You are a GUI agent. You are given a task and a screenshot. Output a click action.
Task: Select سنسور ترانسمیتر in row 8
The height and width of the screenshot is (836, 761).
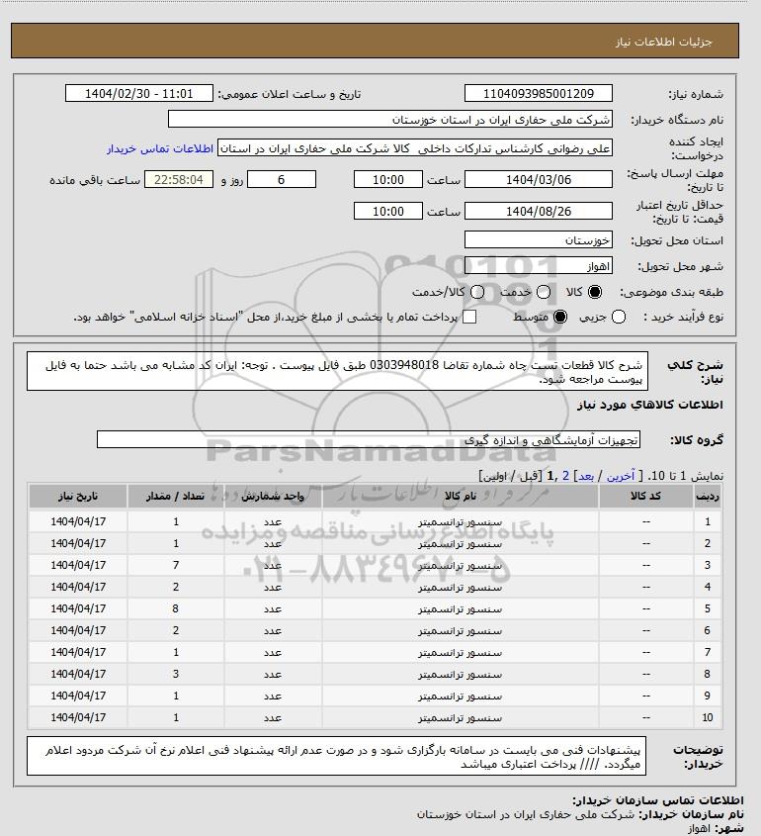pyautogui.click(x=461, y=675)
